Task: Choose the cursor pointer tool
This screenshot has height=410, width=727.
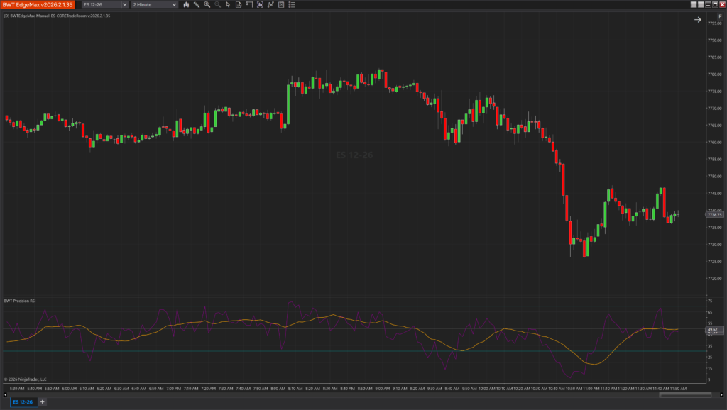Action: pyautogui.click(x=228, y=5)
